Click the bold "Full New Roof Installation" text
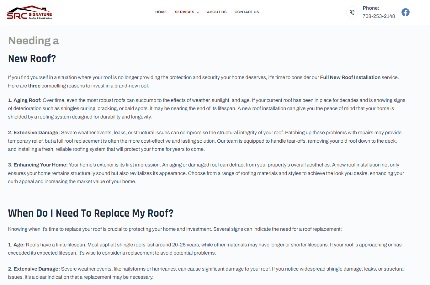The image size is (430, 285). (350, 77)
